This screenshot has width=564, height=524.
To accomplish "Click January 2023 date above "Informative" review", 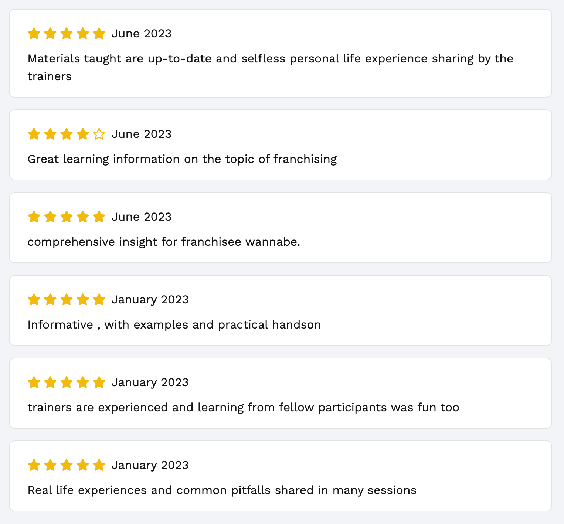I will point(150,300).
